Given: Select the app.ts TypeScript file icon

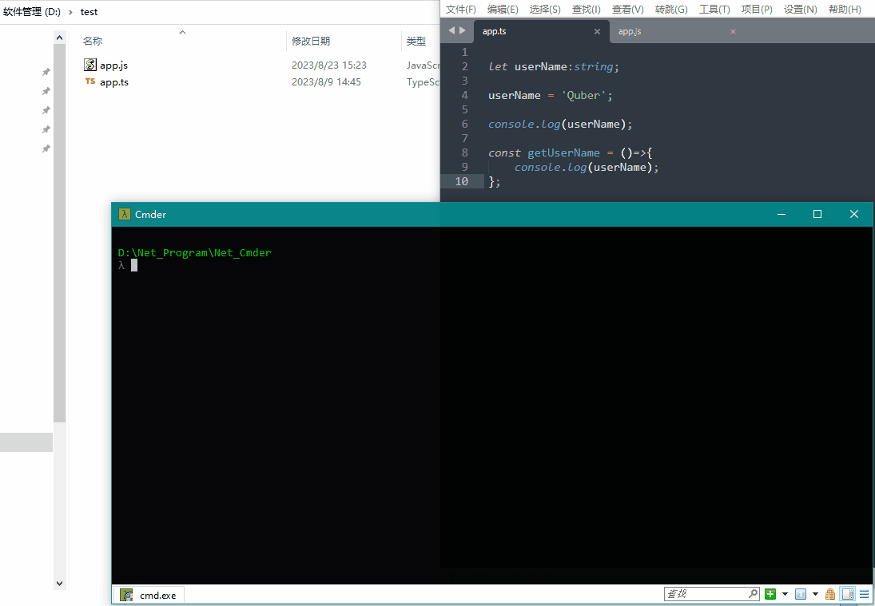Looking at the screenshot, I should [x=90, y=81].
